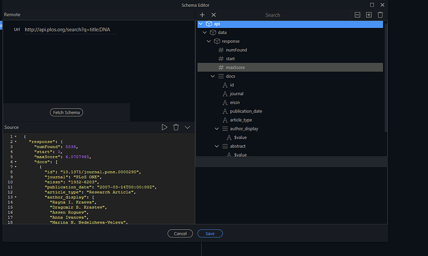Click the cube icon of data node
The width and height of the screenshot is (428, 256).
[x=213, y=32]
